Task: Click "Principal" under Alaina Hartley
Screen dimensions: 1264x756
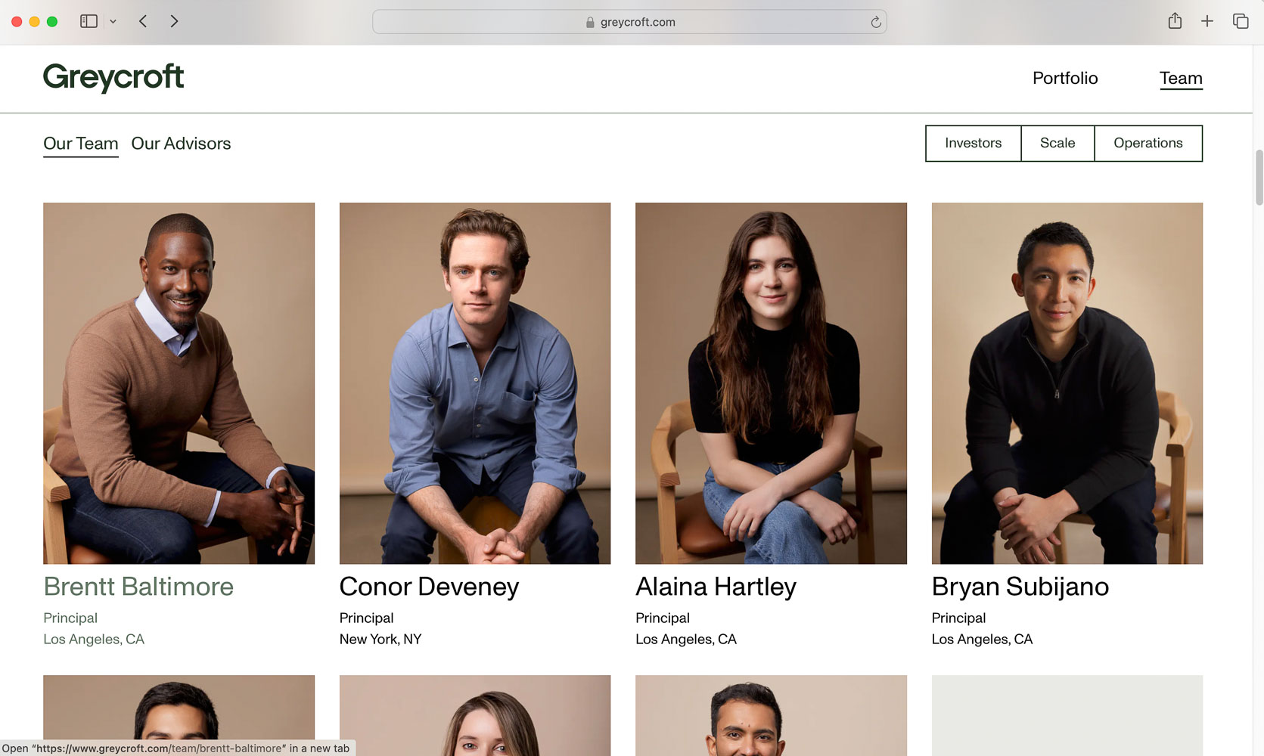Action: 663,618
